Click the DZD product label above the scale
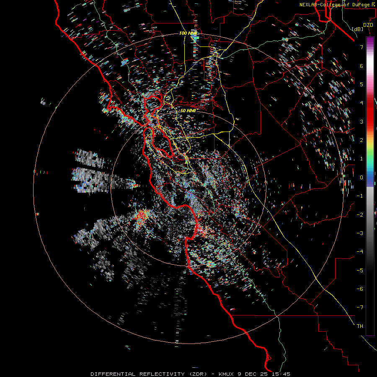 click(368, 25)
